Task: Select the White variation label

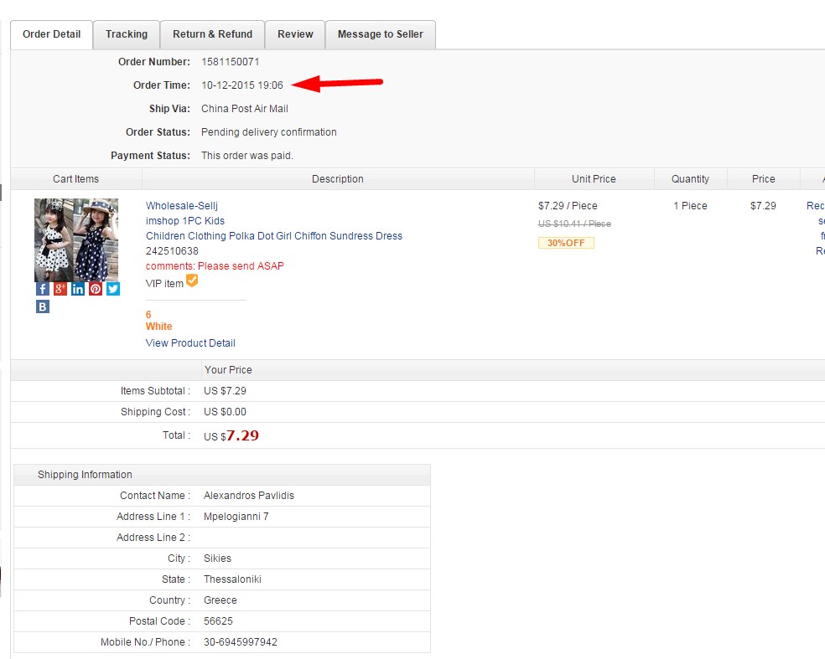Action: [158, 326]
